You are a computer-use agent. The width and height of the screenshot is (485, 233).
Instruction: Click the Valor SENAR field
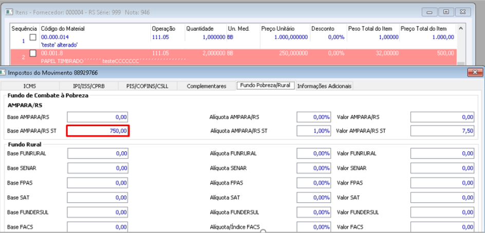point(442,168)
